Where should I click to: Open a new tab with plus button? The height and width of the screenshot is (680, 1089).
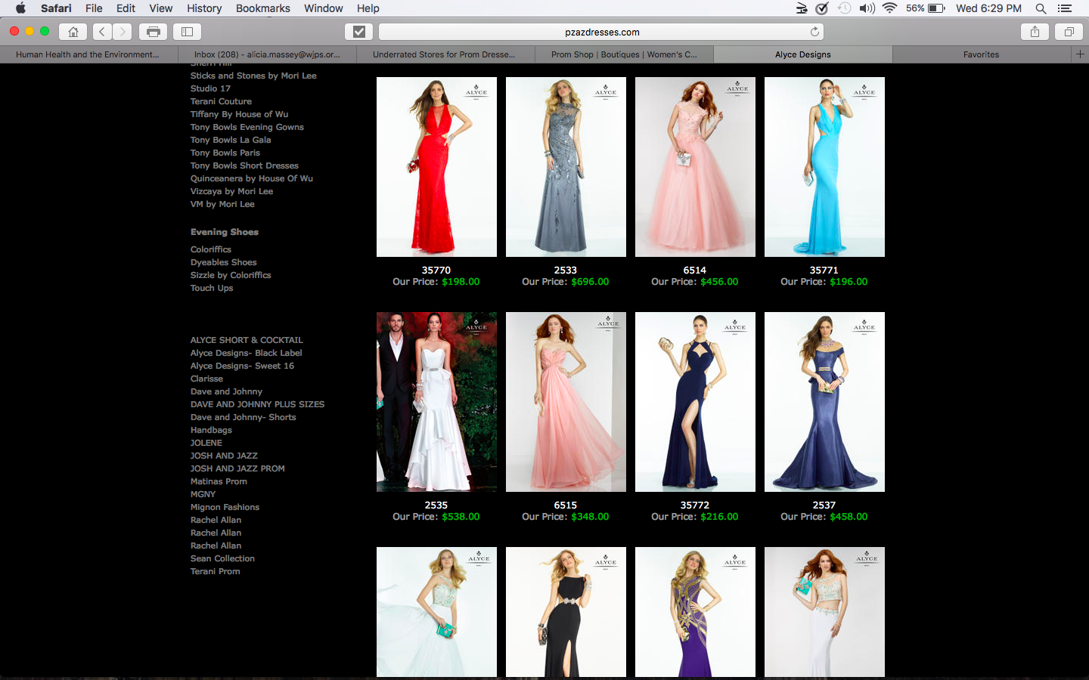pos(1080,54)
